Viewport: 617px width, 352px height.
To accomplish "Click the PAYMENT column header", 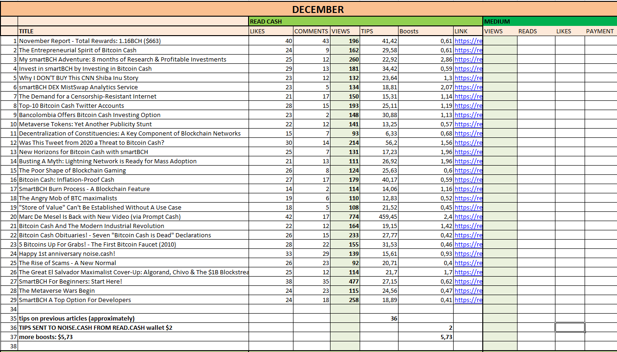I will 601,31.
